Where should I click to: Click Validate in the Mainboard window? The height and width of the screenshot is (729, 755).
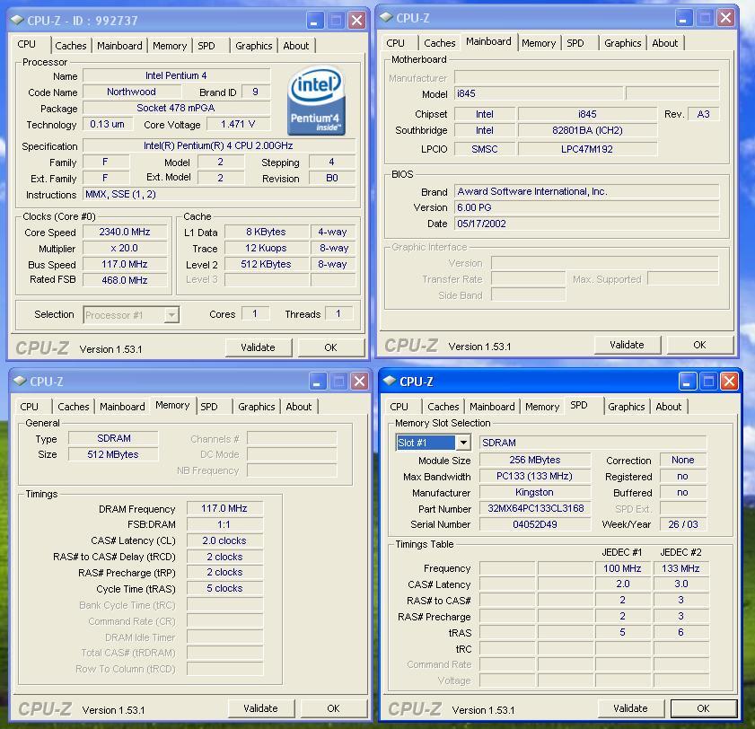pyautogui.click(x=627, y=345)
